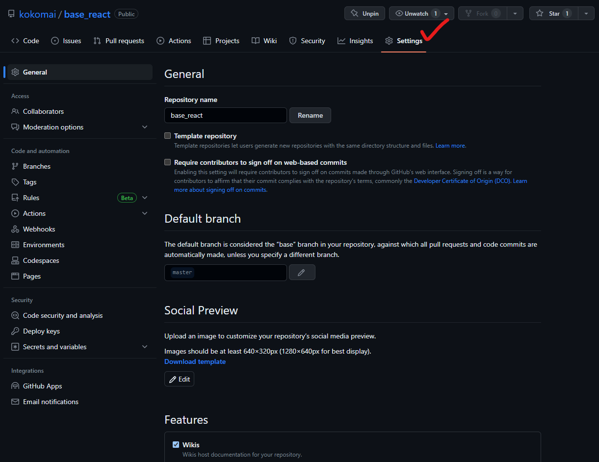Click the Settings tab gear icon
This screenshot has height=462, width=599.
389,41
